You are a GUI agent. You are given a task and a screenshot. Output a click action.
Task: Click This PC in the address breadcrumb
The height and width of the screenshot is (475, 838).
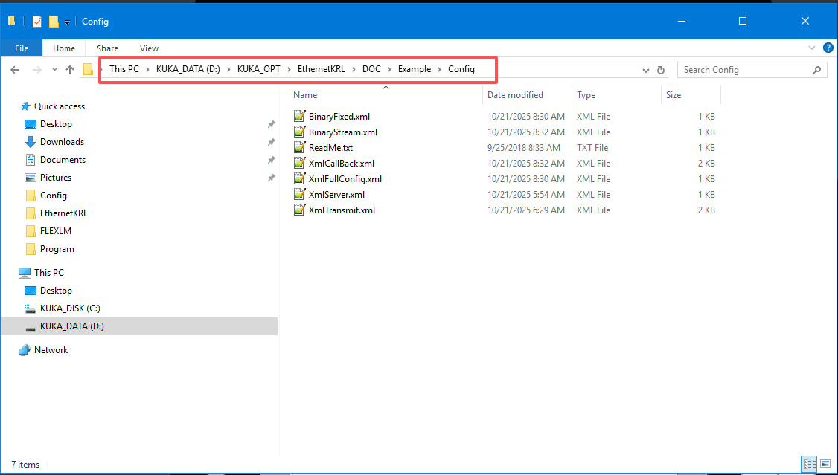[x=124, y=69]
